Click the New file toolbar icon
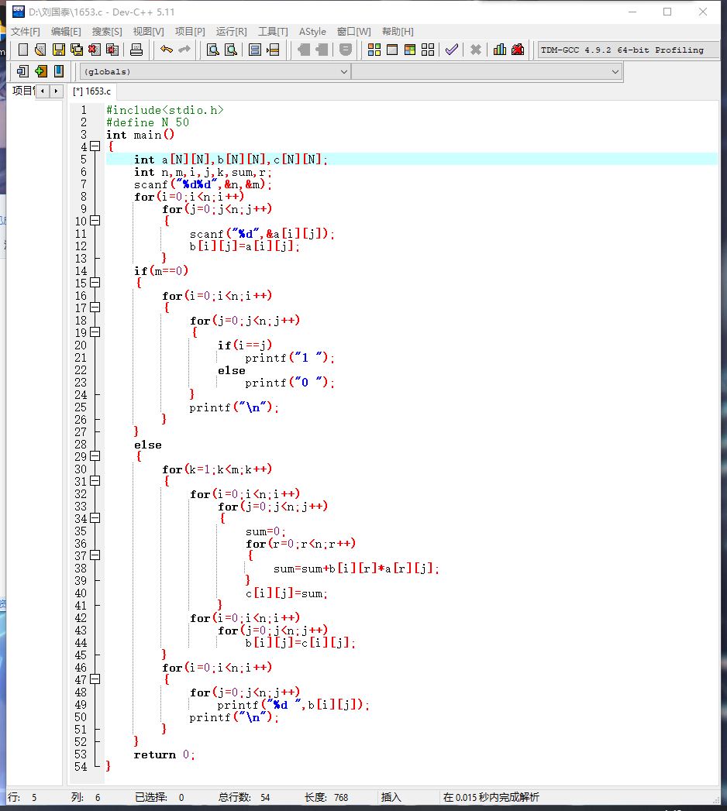The width and height of the screenshot is (727, 811). pyautogui.click(x=22, y=50)
